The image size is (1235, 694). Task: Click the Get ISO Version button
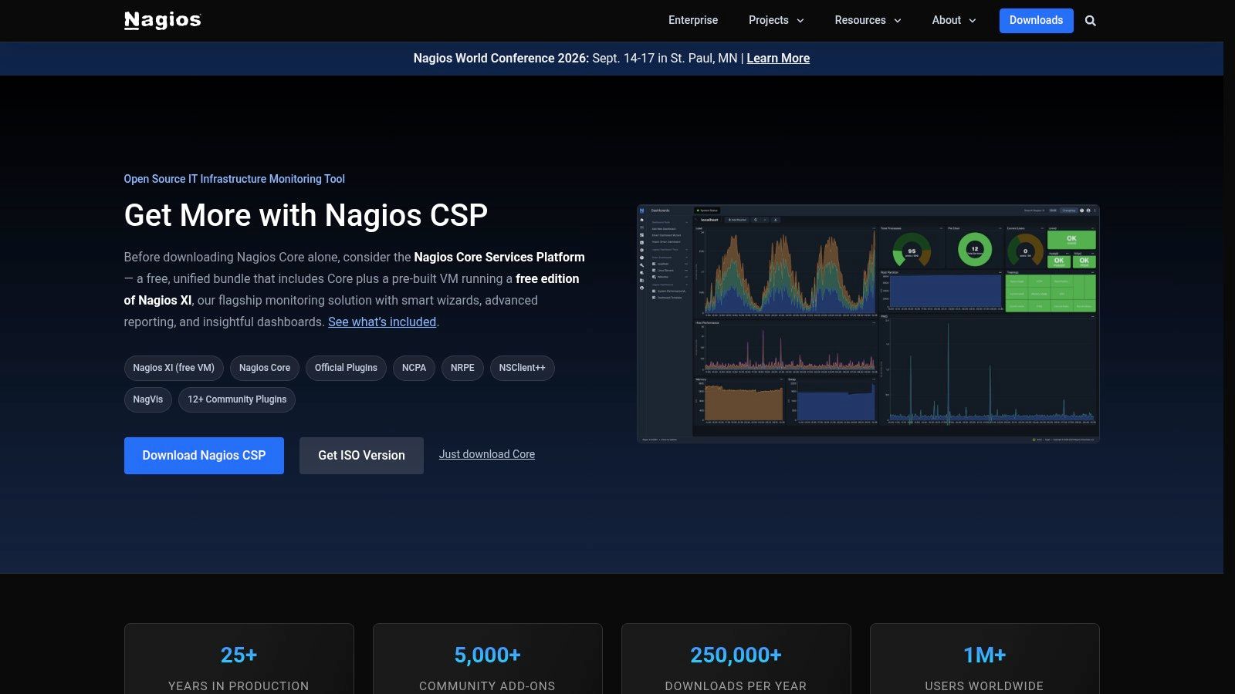(x=361, y=456)
